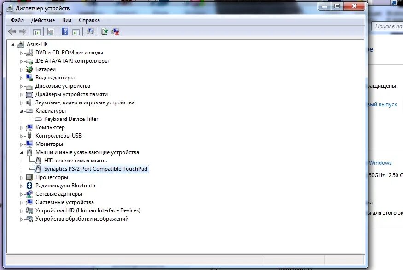Click the show/hide console tree toolbar icon

37,32
